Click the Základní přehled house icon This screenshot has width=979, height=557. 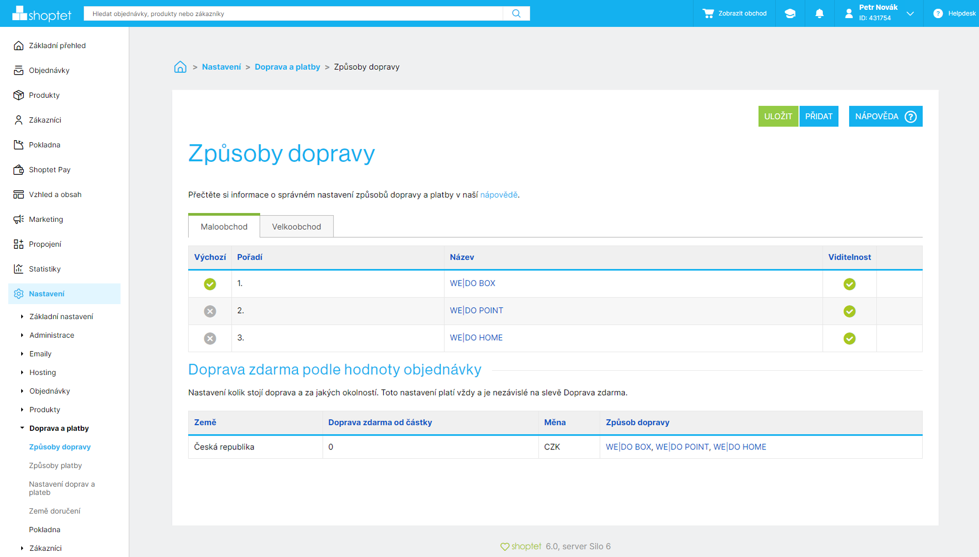[19, 46]
